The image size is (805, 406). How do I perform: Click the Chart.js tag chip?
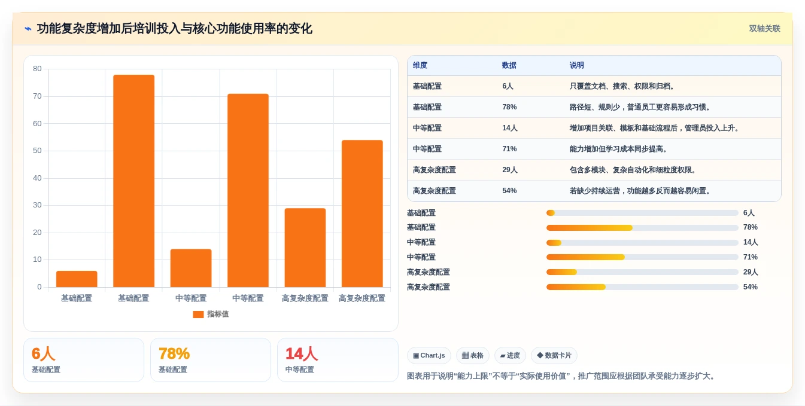click(x=429, y=356)
